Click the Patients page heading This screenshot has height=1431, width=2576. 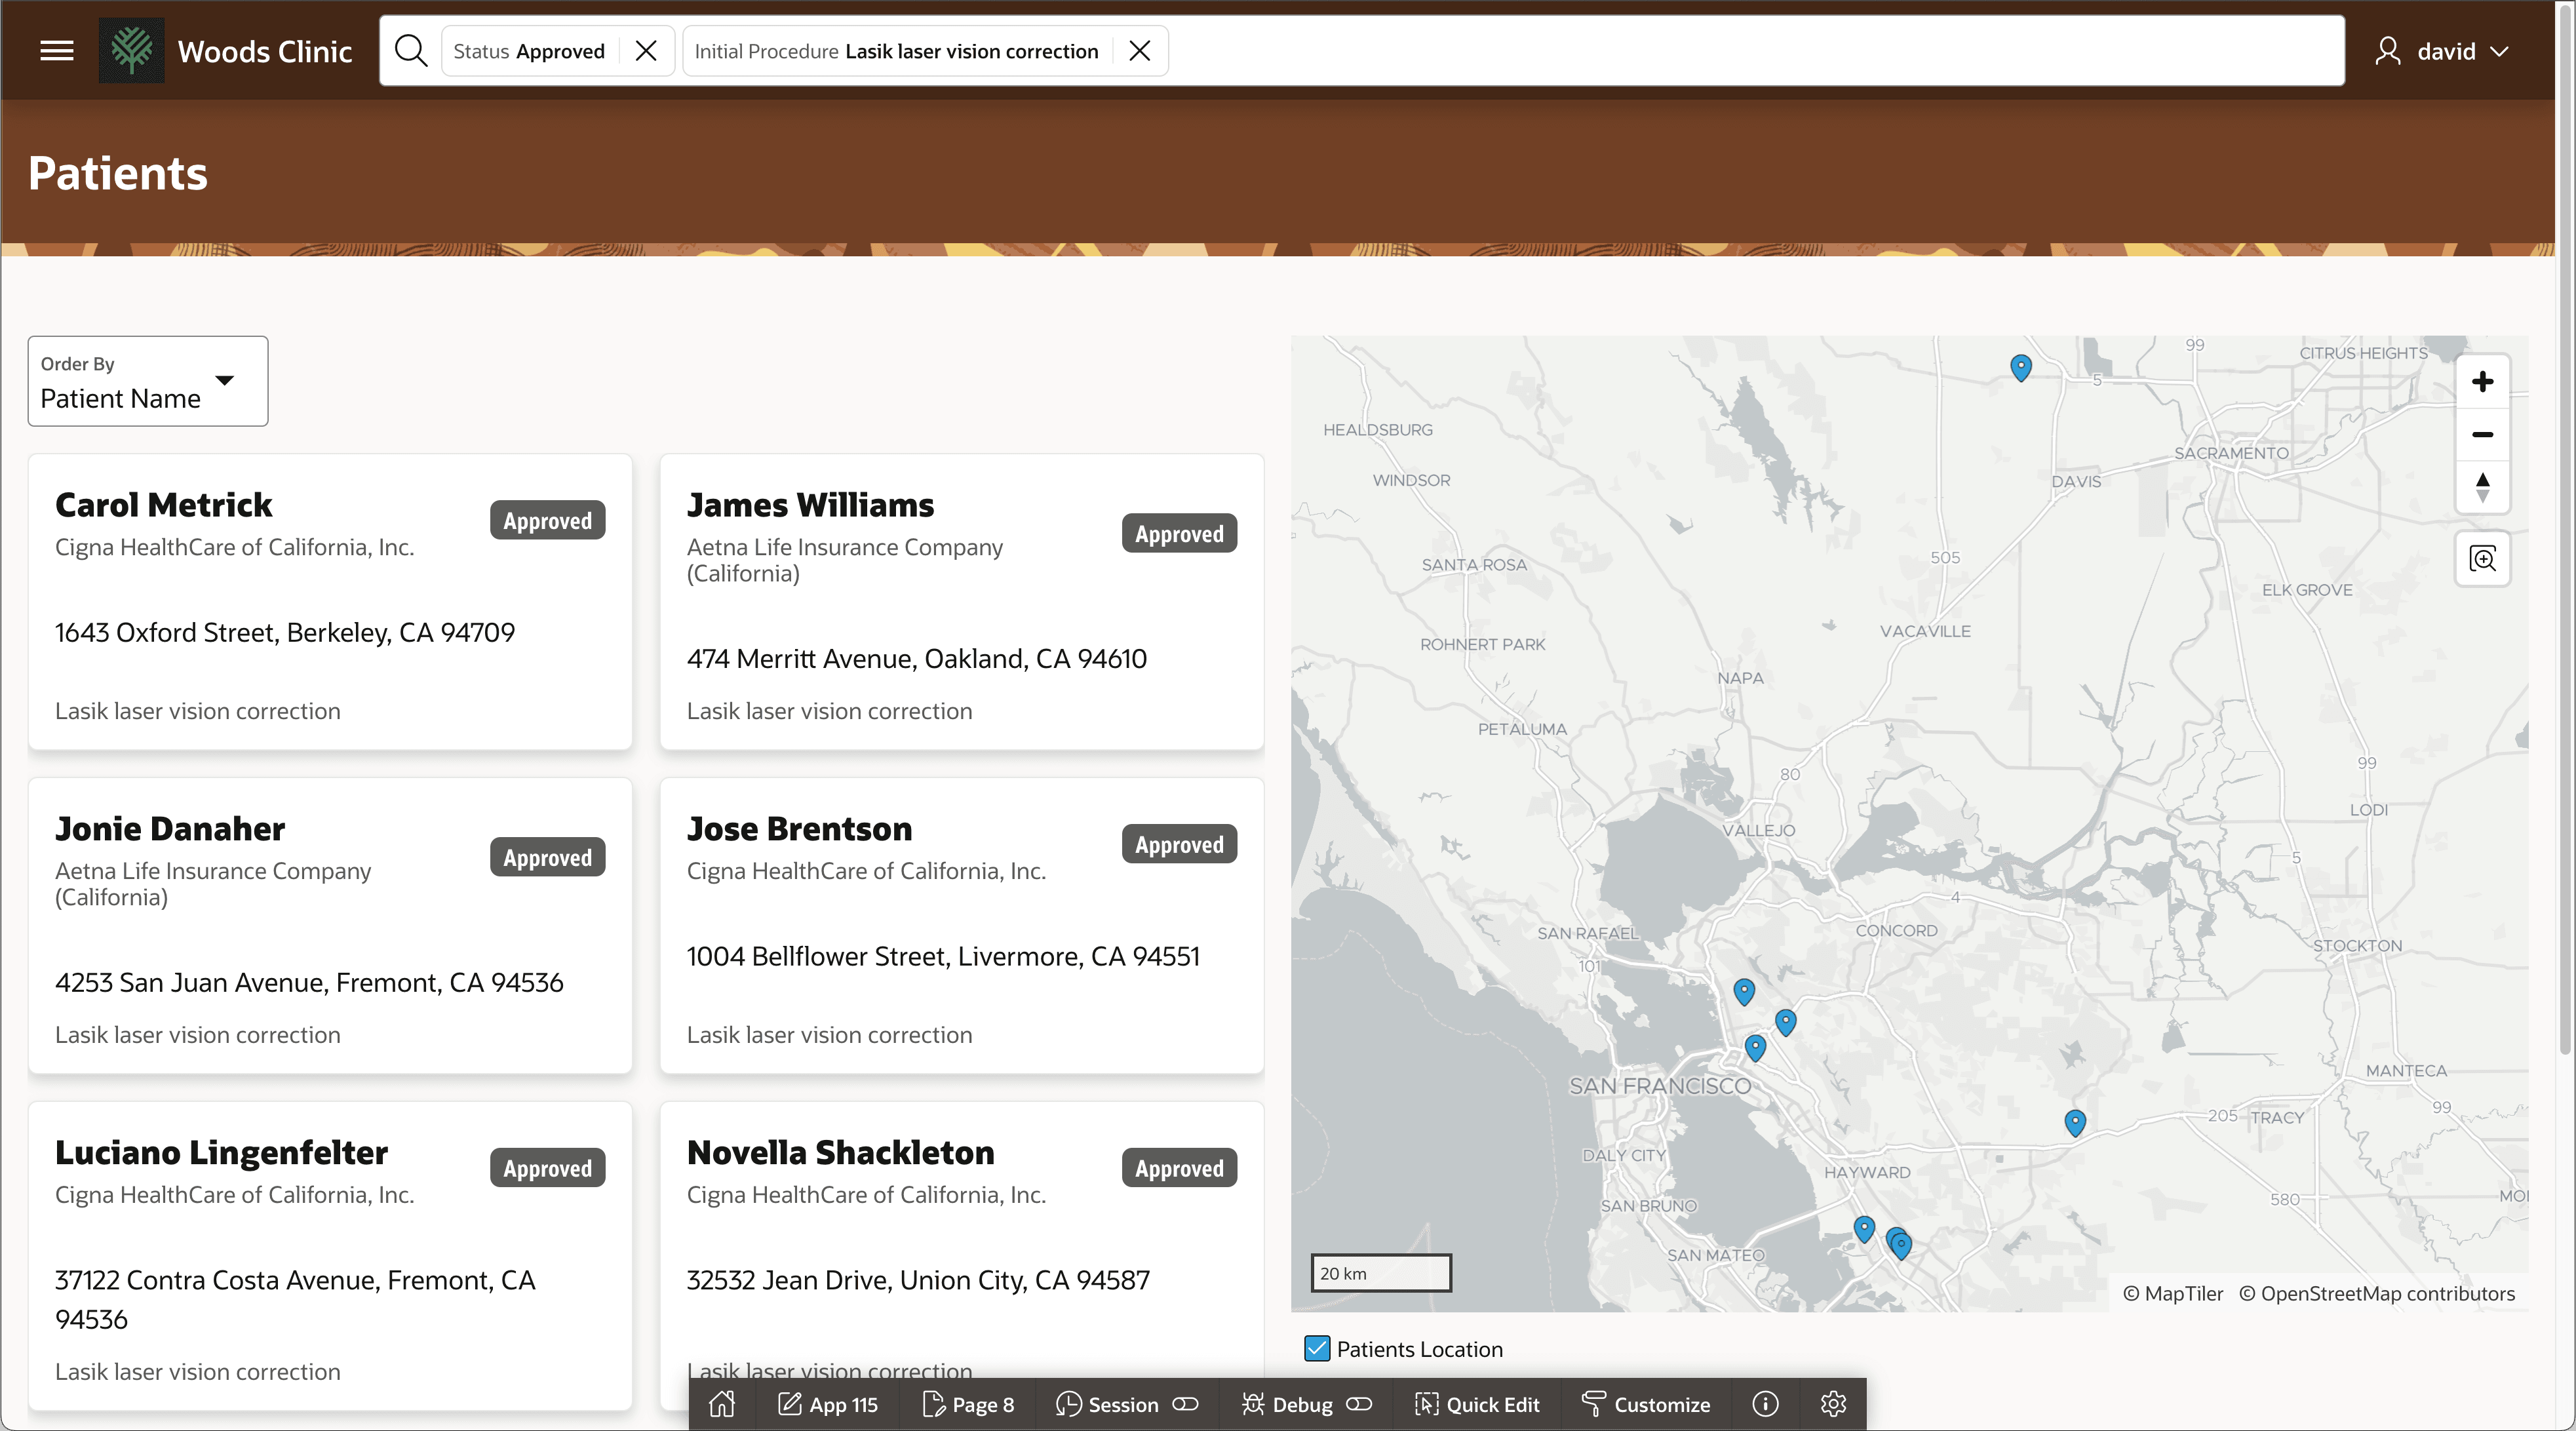pos(118,173)
